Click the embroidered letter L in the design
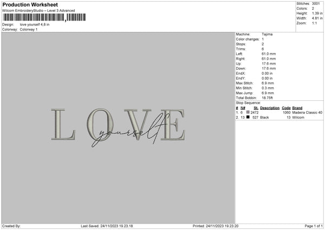Viewport: 325px width, 230px height. click(63, 124)
